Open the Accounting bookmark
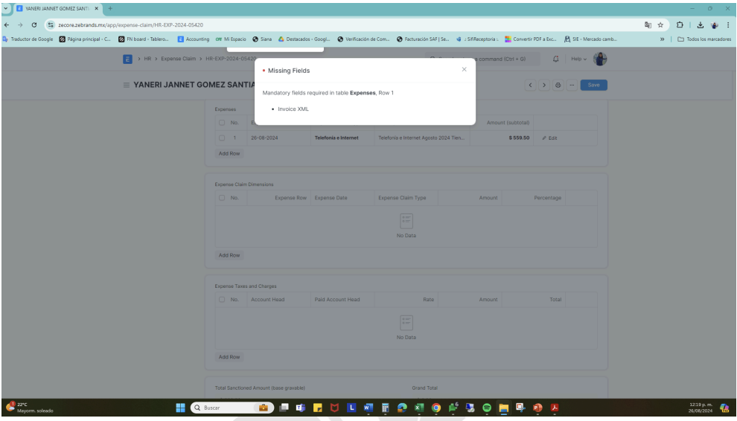 click(194, 39)
